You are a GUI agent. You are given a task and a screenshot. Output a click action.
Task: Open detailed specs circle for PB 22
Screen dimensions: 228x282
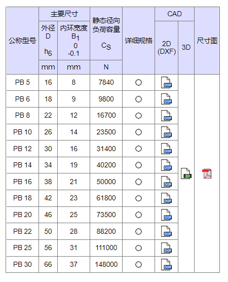138,231
